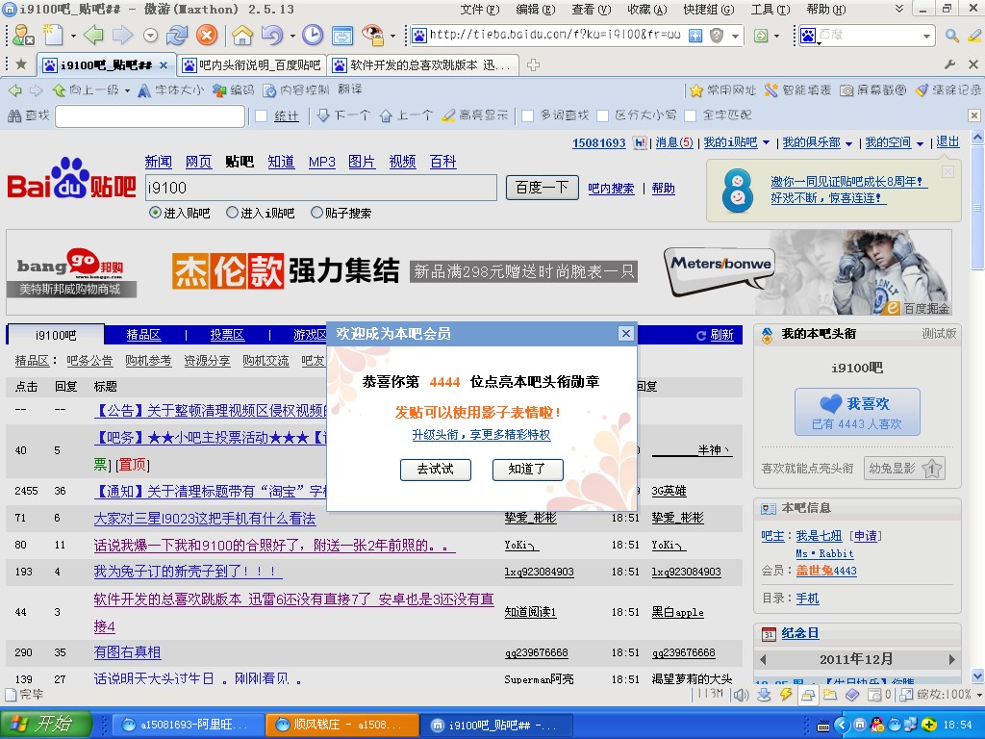985x739 pixels.
Task: Stop loading with orange X icon
Action: click(x=206, y=35)
